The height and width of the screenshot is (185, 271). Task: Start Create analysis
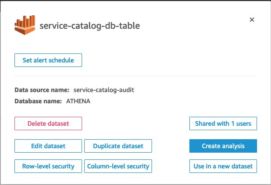tap(223, 146)
